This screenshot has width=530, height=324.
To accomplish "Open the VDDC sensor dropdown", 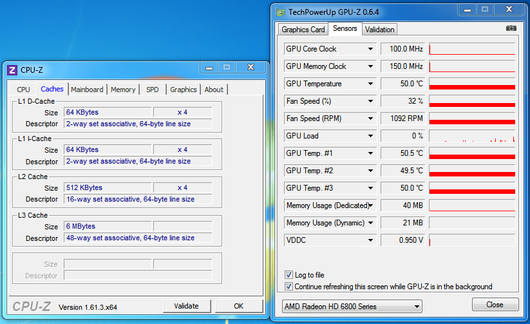I will pyautogui.click(x=370, y=240).
